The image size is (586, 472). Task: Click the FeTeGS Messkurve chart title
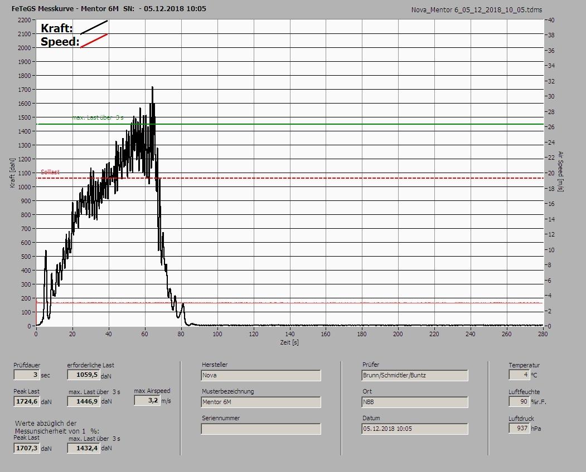click(109, 8)
